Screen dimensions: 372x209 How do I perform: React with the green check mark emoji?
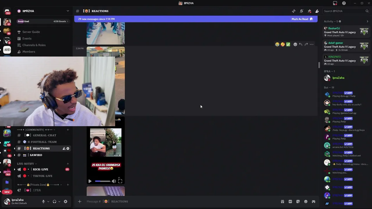(288, 44)
